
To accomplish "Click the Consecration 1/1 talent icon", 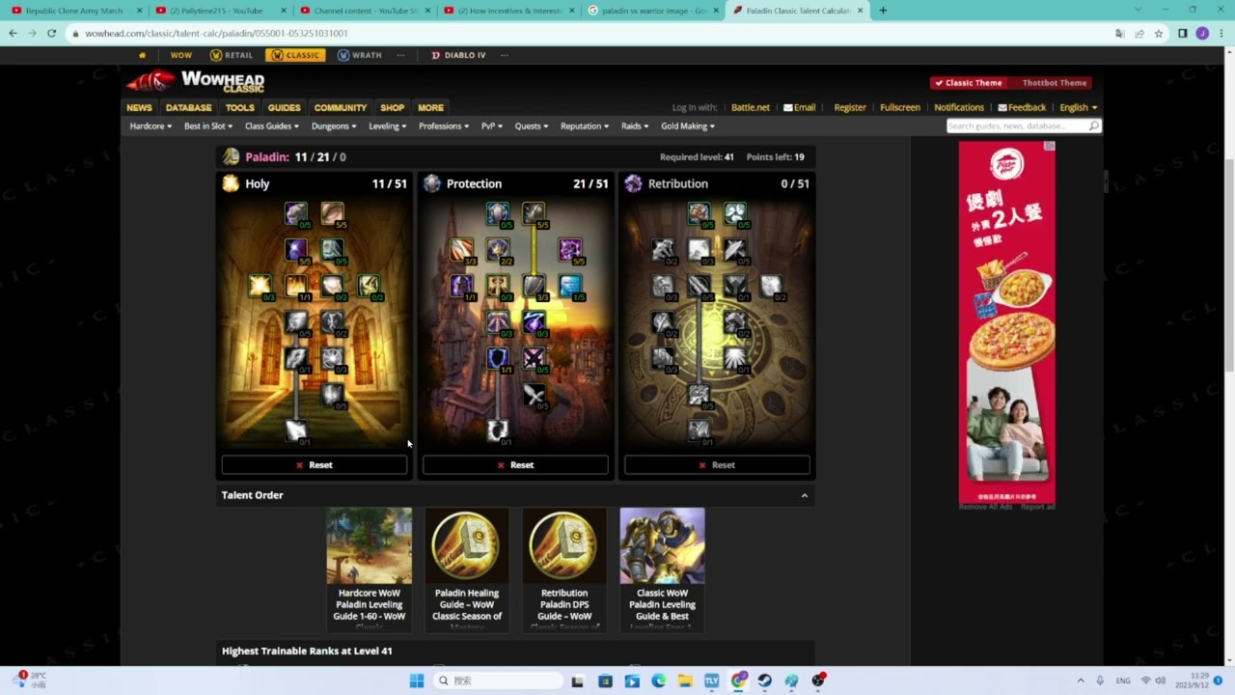I will tap(295, 285).
